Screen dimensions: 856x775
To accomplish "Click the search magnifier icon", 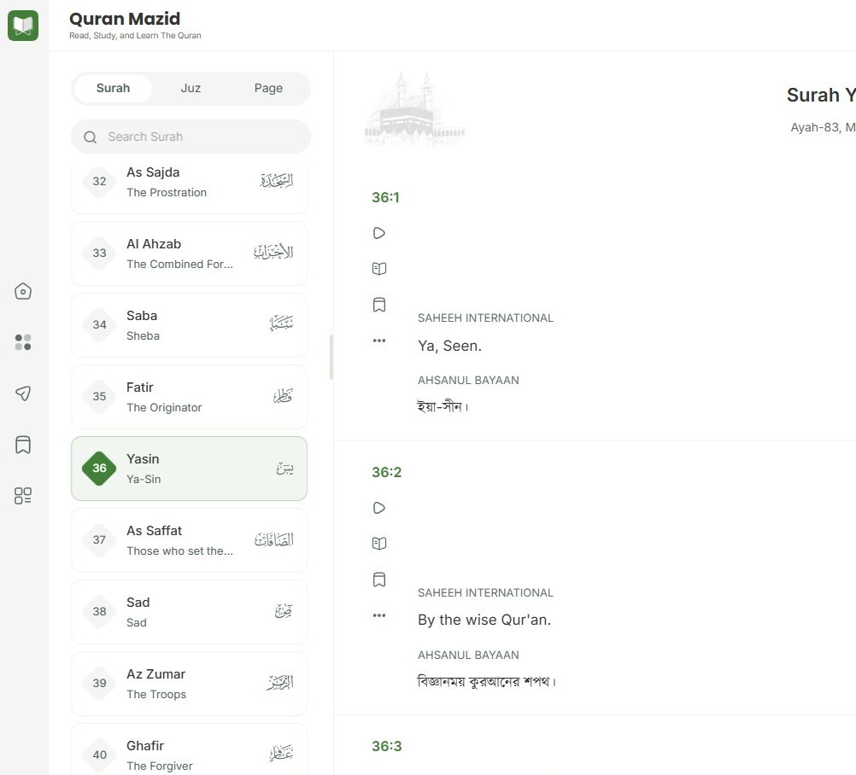I will click(90, 137).
